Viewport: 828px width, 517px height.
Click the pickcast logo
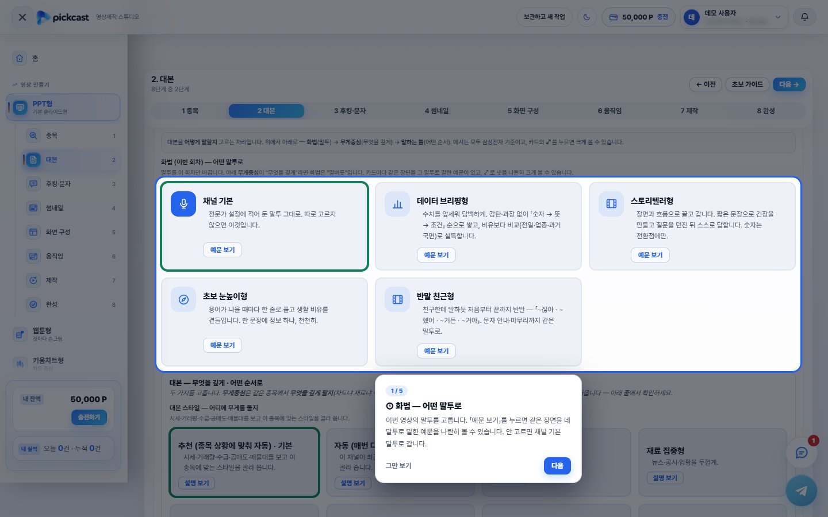pos(63,17)
